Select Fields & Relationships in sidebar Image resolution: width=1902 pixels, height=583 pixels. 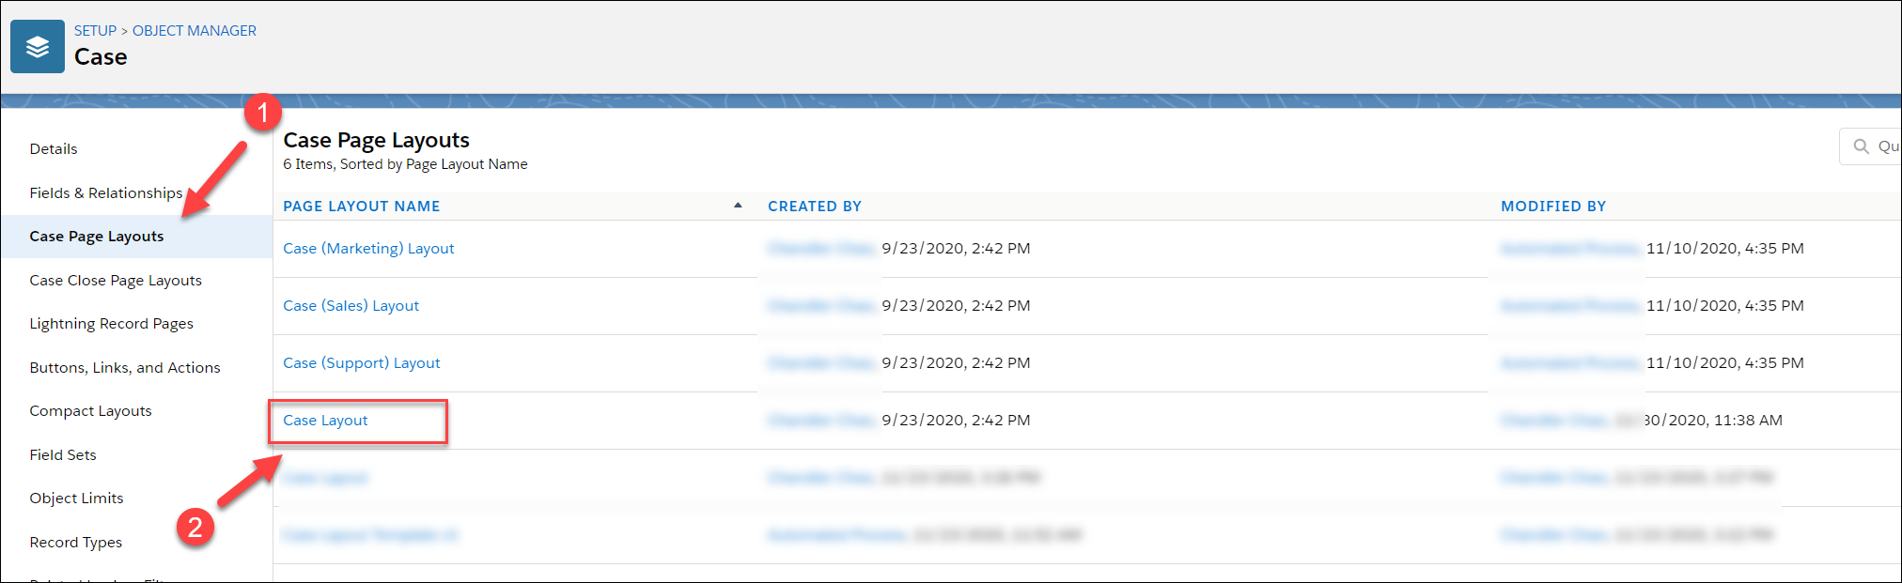pyautogui.click(x=106, y=192)
